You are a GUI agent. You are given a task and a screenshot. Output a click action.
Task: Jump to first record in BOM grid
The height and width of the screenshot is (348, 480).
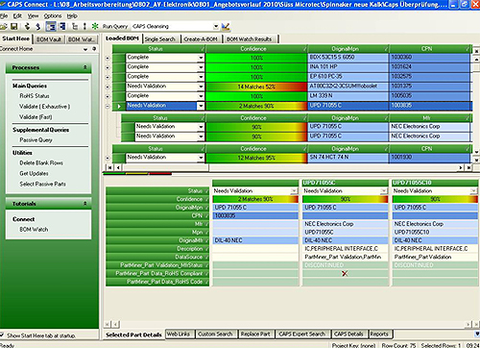click(109, 167)
